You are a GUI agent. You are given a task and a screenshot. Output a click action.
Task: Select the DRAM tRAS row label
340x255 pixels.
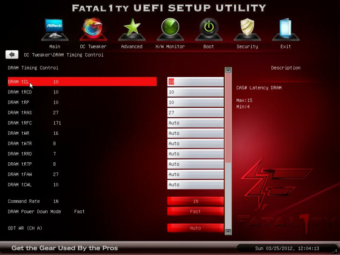tap(20, 113)
